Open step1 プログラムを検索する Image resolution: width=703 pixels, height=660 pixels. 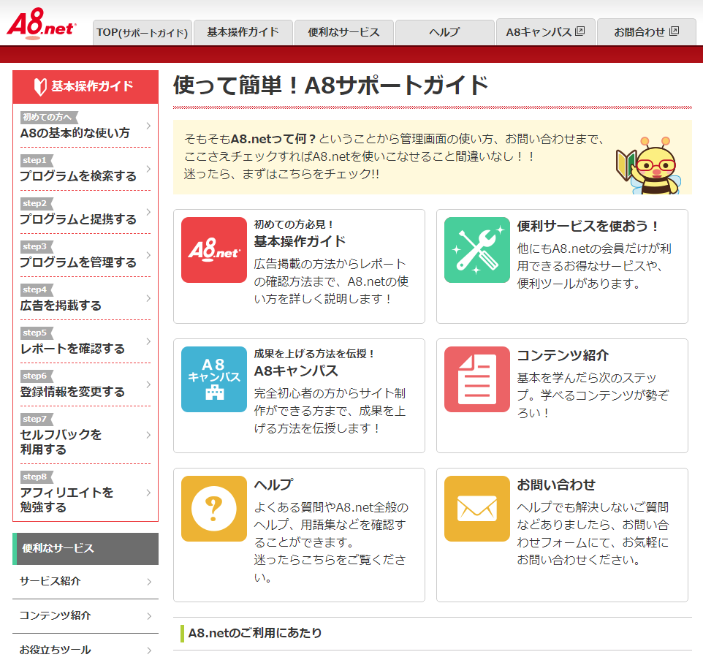point(85,169)
